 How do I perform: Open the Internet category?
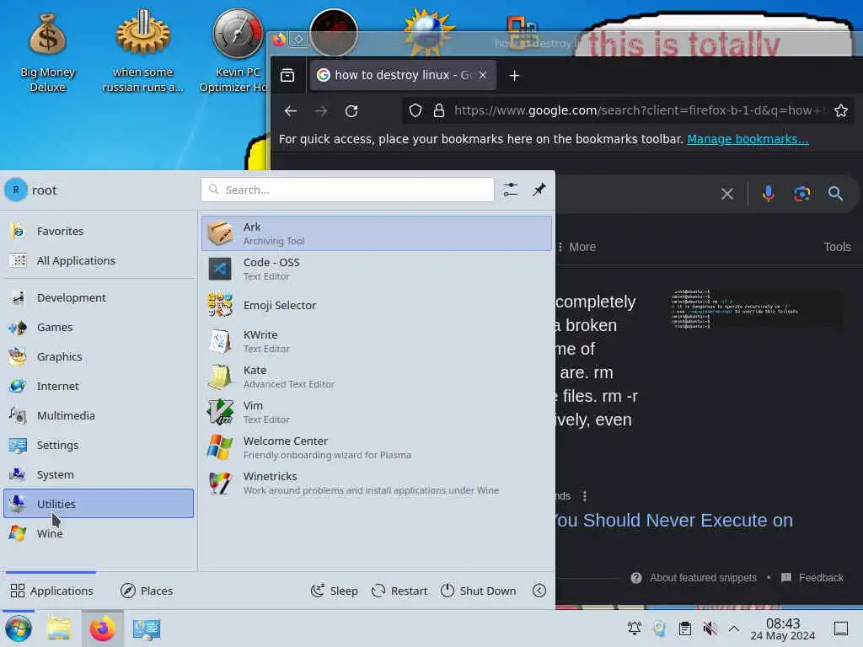[x=99, y=386]
